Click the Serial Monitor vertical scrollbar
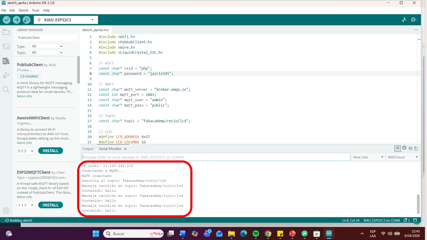Viewport: 427px width, 240px height. (418, 204)
